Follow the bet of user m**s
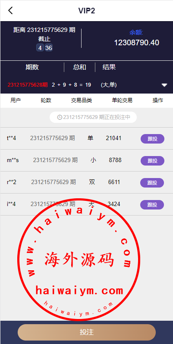Viewport: 173px width, 344px height. 152,161
